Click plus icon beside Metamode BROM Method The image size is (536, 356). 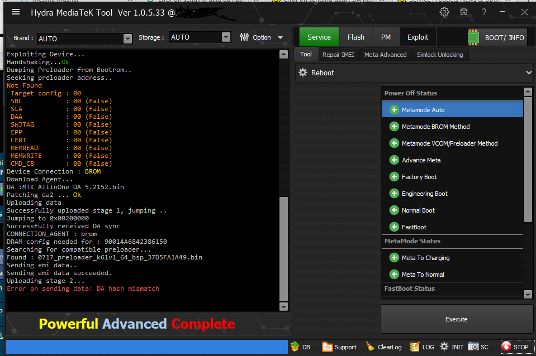click(x=394, y=127)
